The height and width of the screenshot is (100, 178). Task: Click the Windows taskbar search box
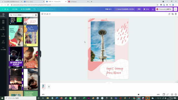[x=20, y=98]
